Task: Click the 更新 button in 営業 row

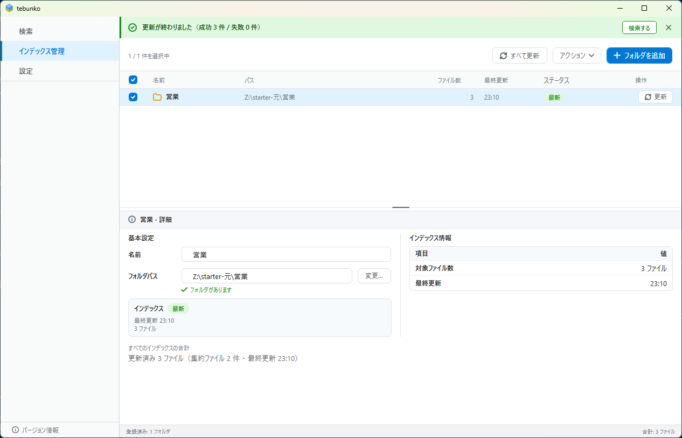Action: coord(656,97)
